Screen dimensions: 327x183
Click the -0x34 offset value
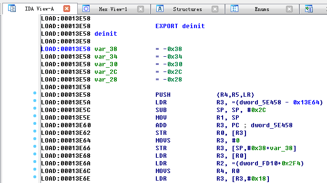(173, 57)
